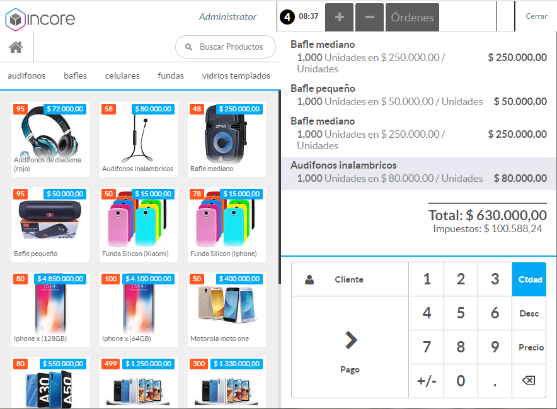
Task: Remove current order with minus button
Action: [x=369, y=17]
